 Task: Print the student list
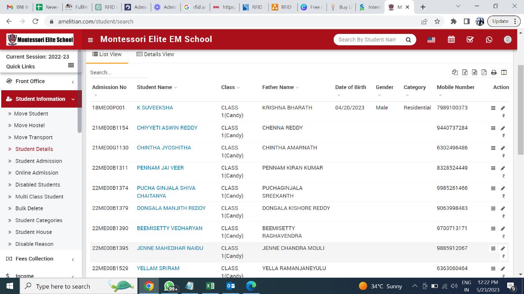pos(494,72)
